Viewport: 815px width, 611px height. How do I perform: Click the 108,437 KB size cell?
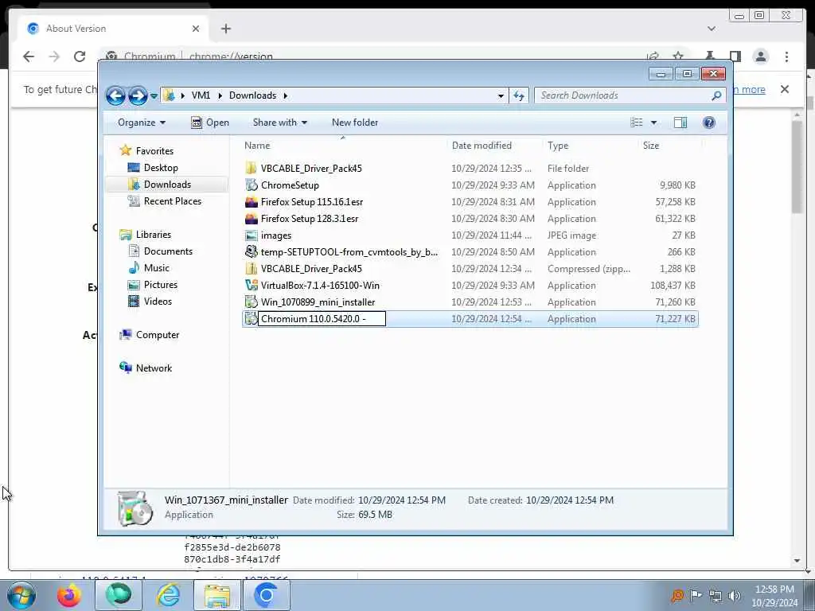click(x=673, y=286)
